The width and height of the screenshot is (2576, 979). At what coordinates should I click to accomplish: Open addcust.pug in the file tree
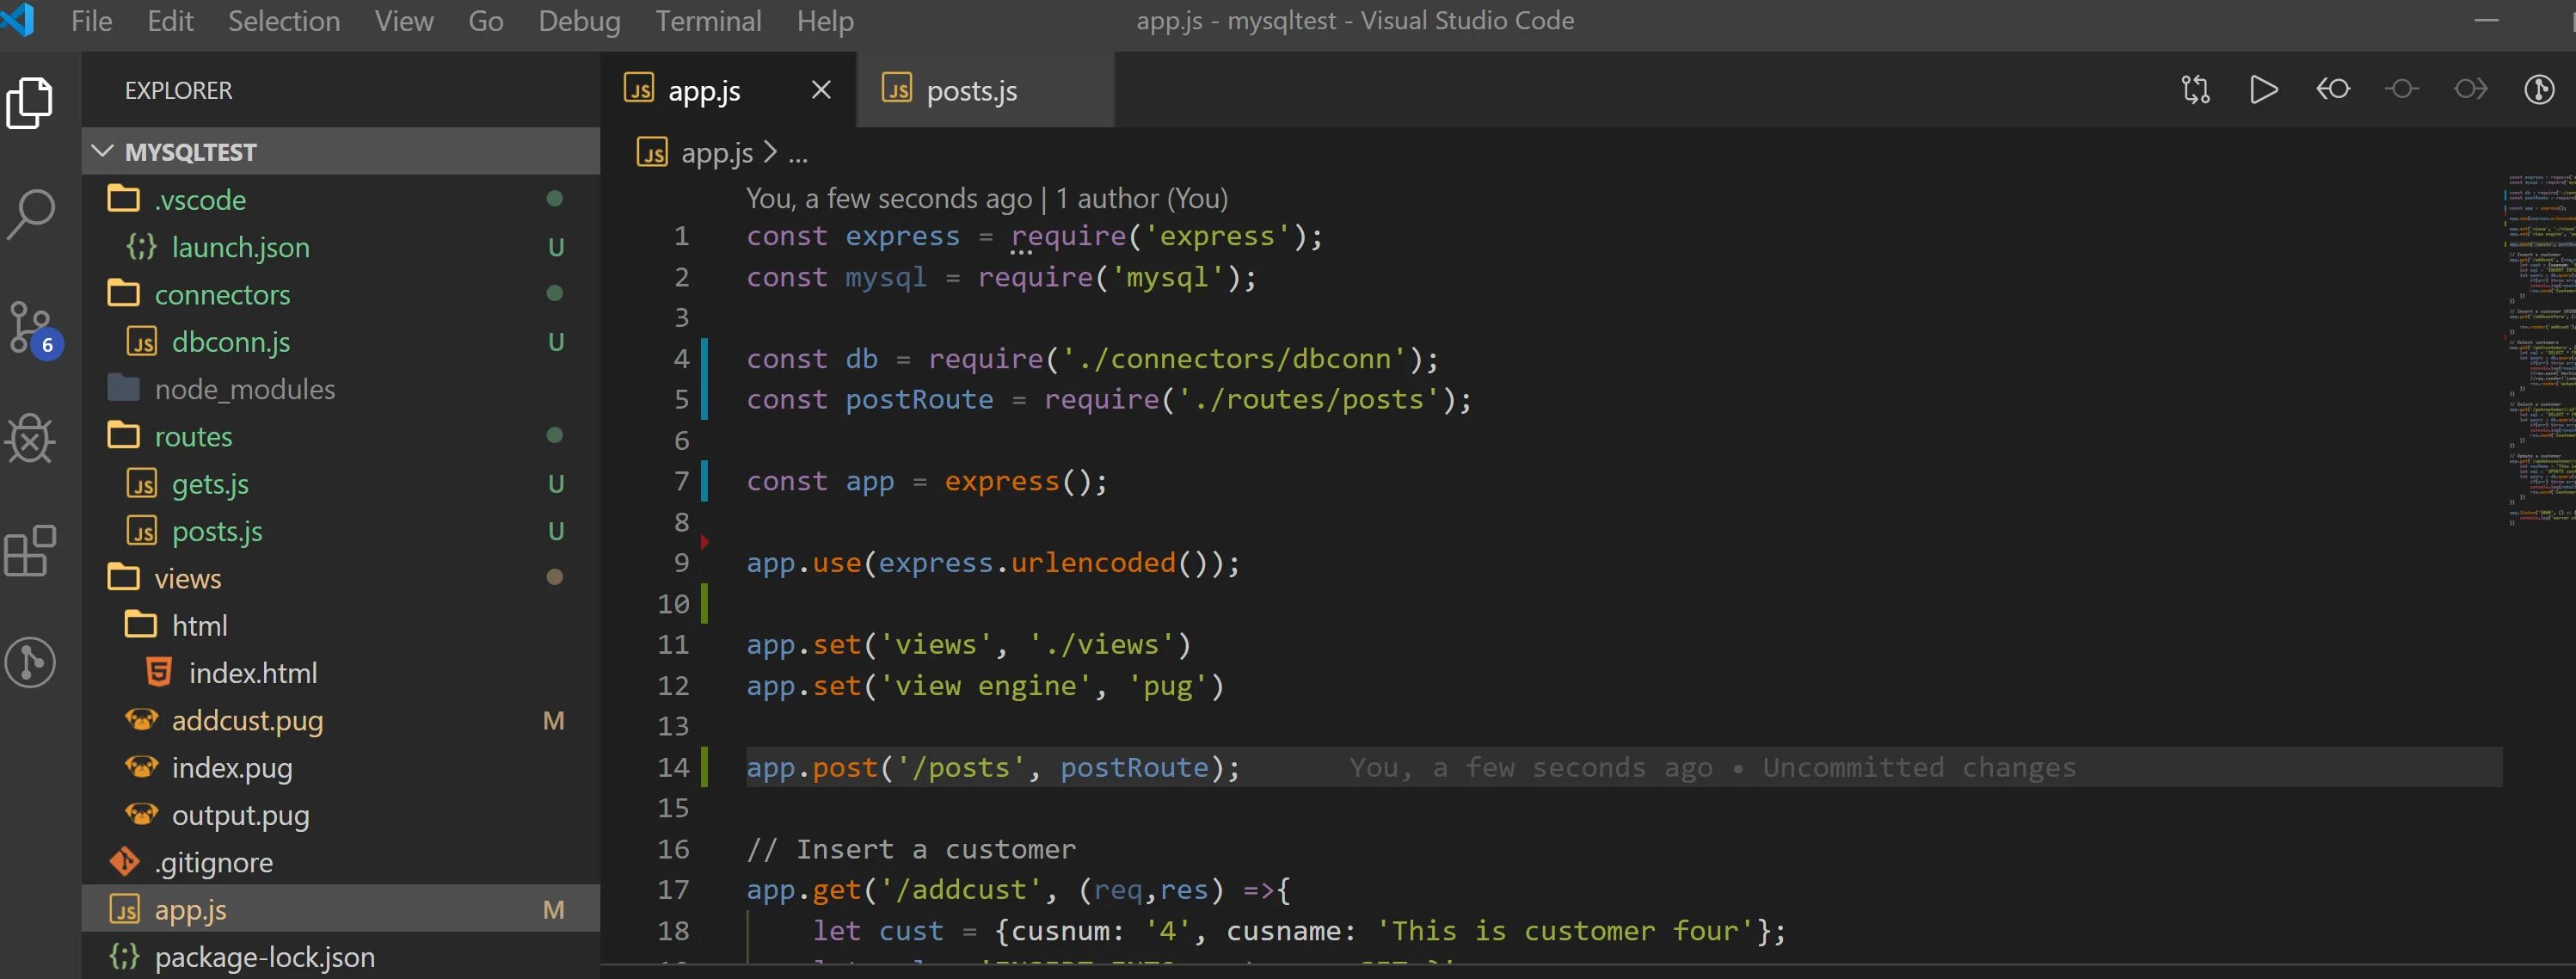coord(247,721)
